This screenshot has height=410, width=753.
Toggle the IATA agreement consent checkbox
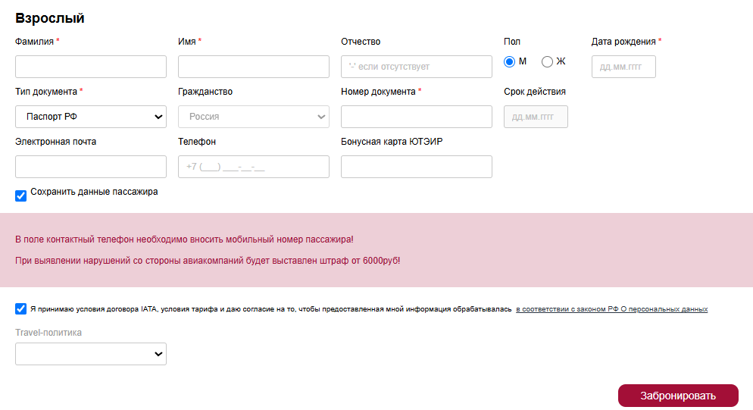(x=20, y=308)
